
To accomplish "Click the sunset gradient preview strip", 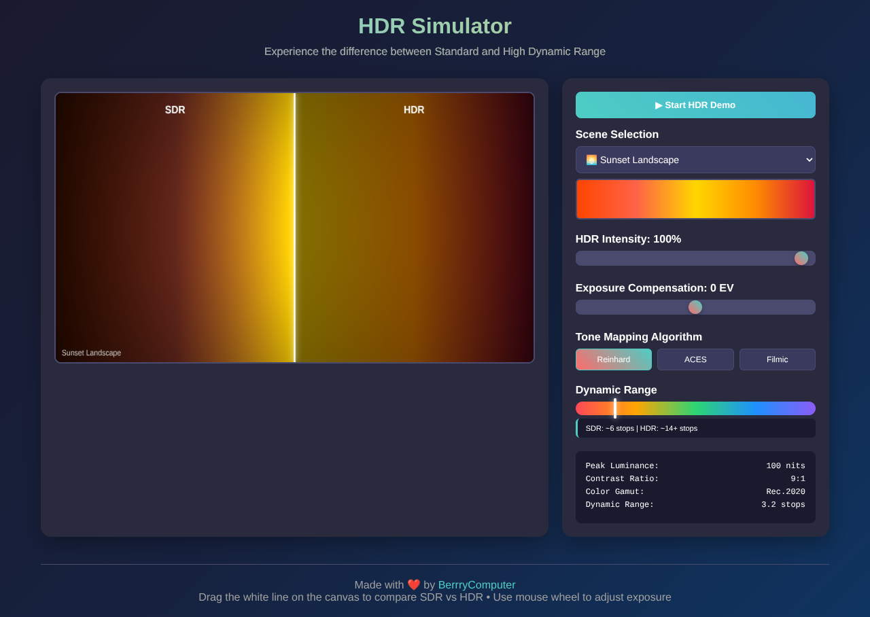I will [695, 198].
